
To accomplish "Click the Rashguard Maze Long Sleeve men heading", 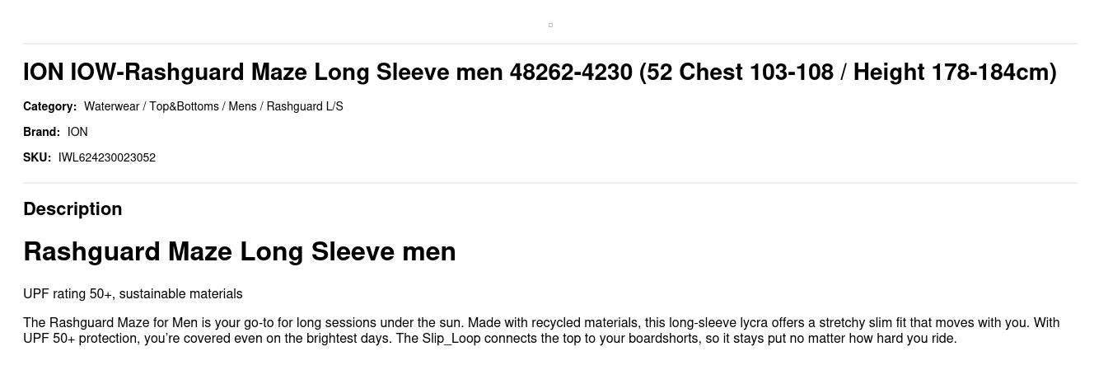I will tap(240, 251).
